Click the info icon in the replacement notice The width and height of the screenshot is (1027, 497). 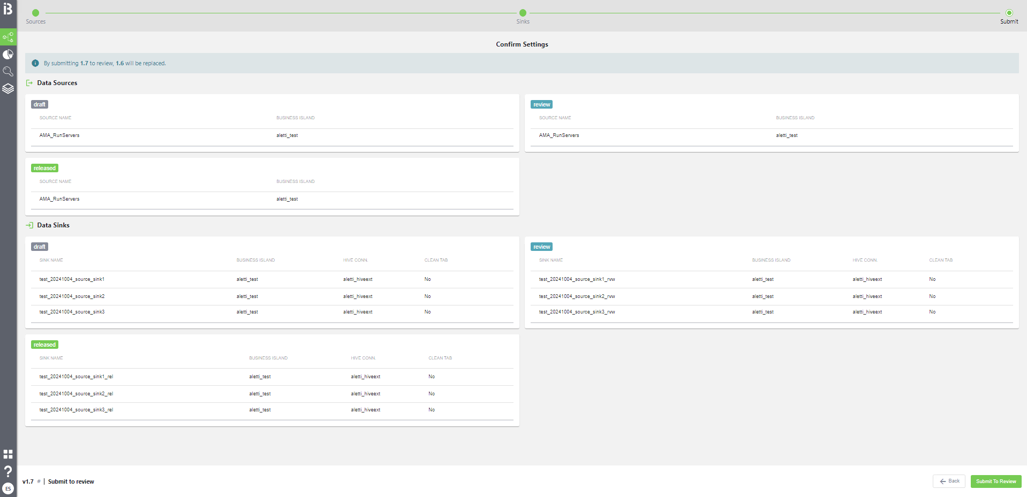pos(35,63)
